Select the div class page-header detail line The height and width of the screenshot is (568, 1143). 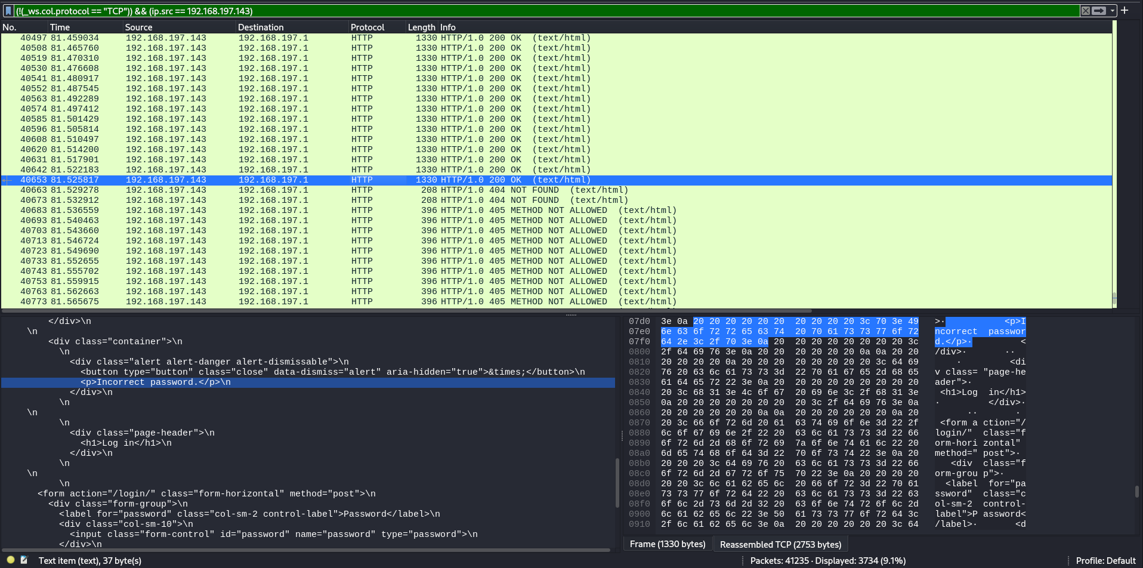308,433
